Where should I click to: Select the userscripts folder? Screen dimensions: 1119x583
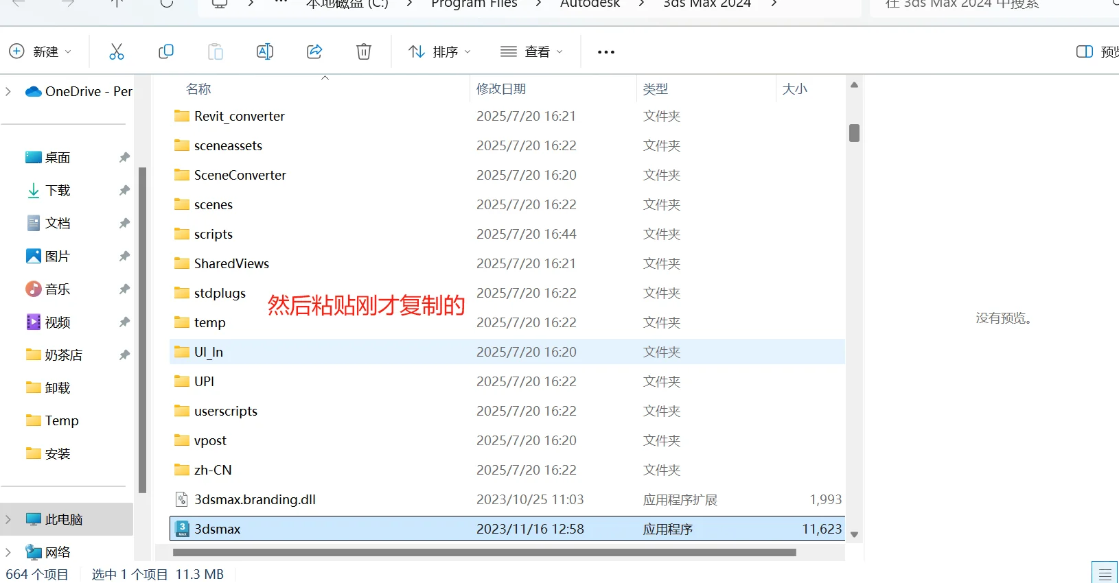(507, 411)
